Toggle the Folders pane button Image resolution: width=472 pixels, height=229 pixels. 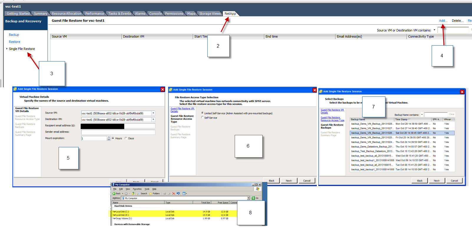154,193
